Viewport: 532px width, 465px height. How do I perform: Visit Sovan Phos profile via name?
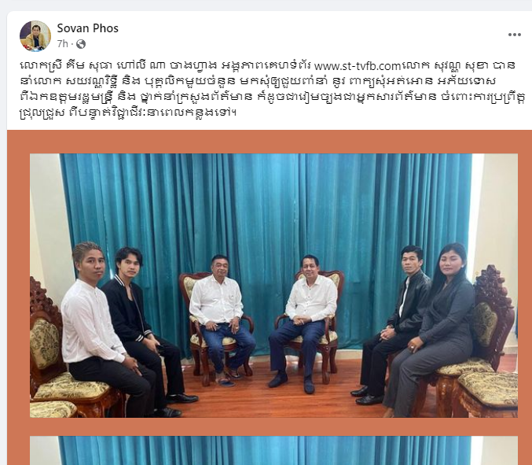87,28
